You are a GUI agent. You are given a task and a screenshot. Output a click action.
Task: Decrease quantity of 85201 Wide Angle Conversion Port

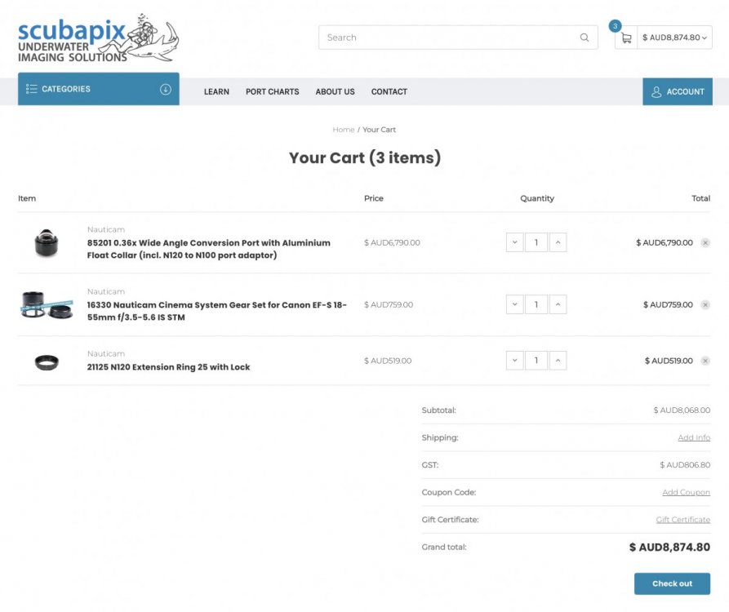click(514, 242)
